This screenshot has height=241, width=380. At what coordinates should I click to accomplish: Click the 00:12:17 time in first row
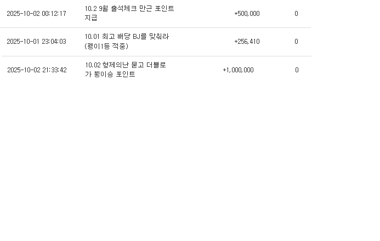(54, 14)
